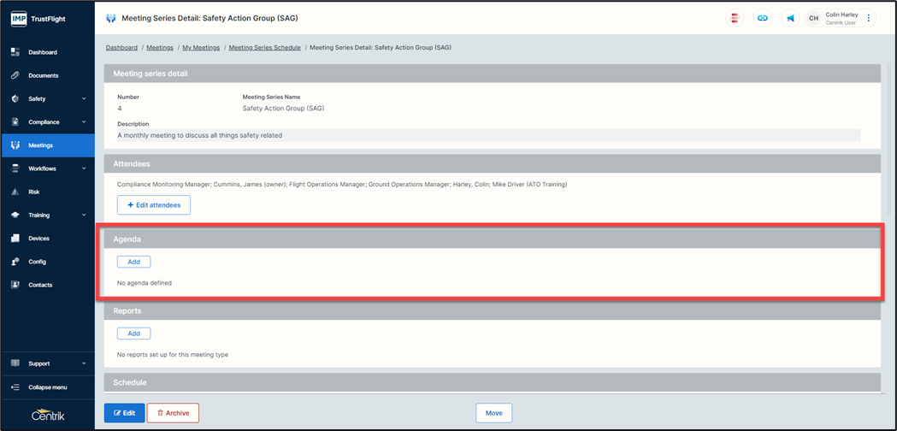Expand the Safety menu chevron
Screen dimensions: 897x431
84,99
